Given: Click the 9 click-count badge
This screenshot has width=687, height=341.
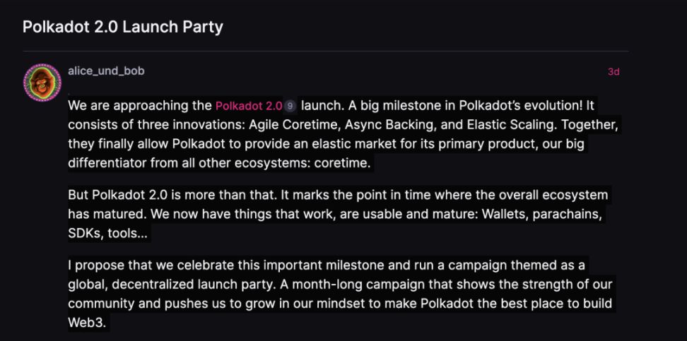Looking at the screenshot, I should 290,107.
